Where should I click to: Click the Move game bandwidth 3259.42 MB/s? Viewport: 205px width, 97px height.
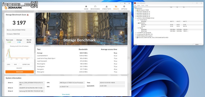pos(84,72)
